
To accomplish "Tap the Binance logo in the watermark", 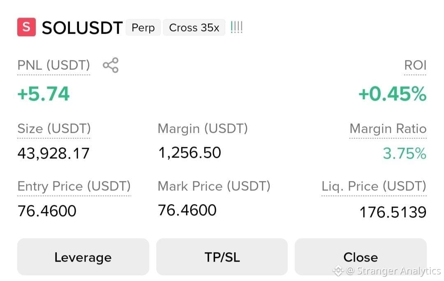I will click(x=338, y=271).
